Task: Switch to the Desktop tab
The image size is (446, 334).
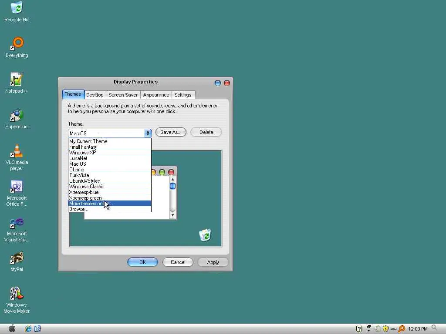Action: (x=95, y=95)
